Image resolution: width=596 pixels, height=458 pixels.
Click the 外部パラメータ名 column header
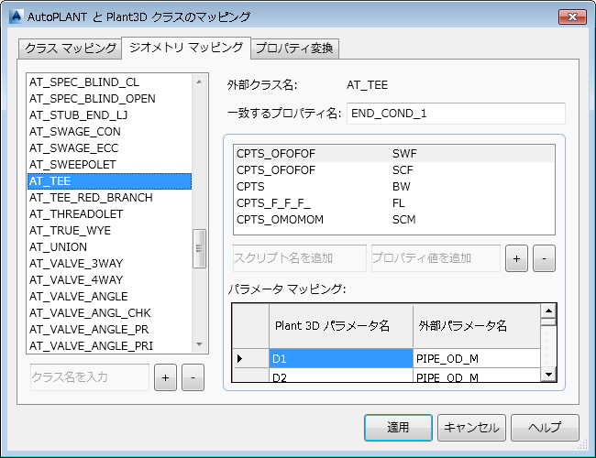point(477,326)
